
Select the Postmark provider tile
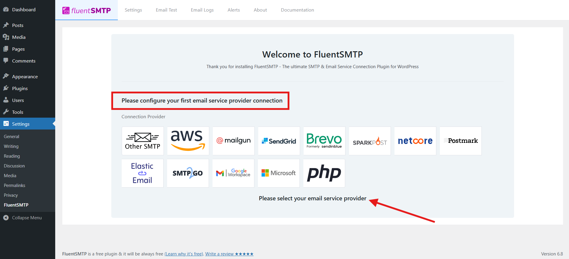click(x=461, y=141)
